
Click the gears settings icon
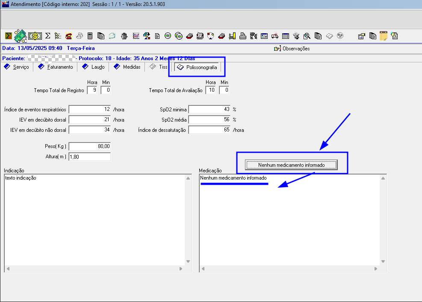pyautogui.click(x=253, y=36)
